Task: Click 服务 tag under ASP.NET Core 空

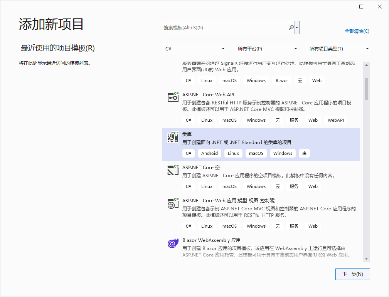Action: coord(294,186)
